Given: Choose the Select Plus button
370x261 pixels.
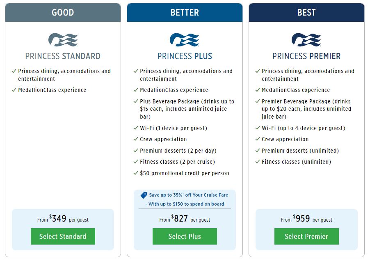Looking at the screenshot, I should [x=185, y=236].
